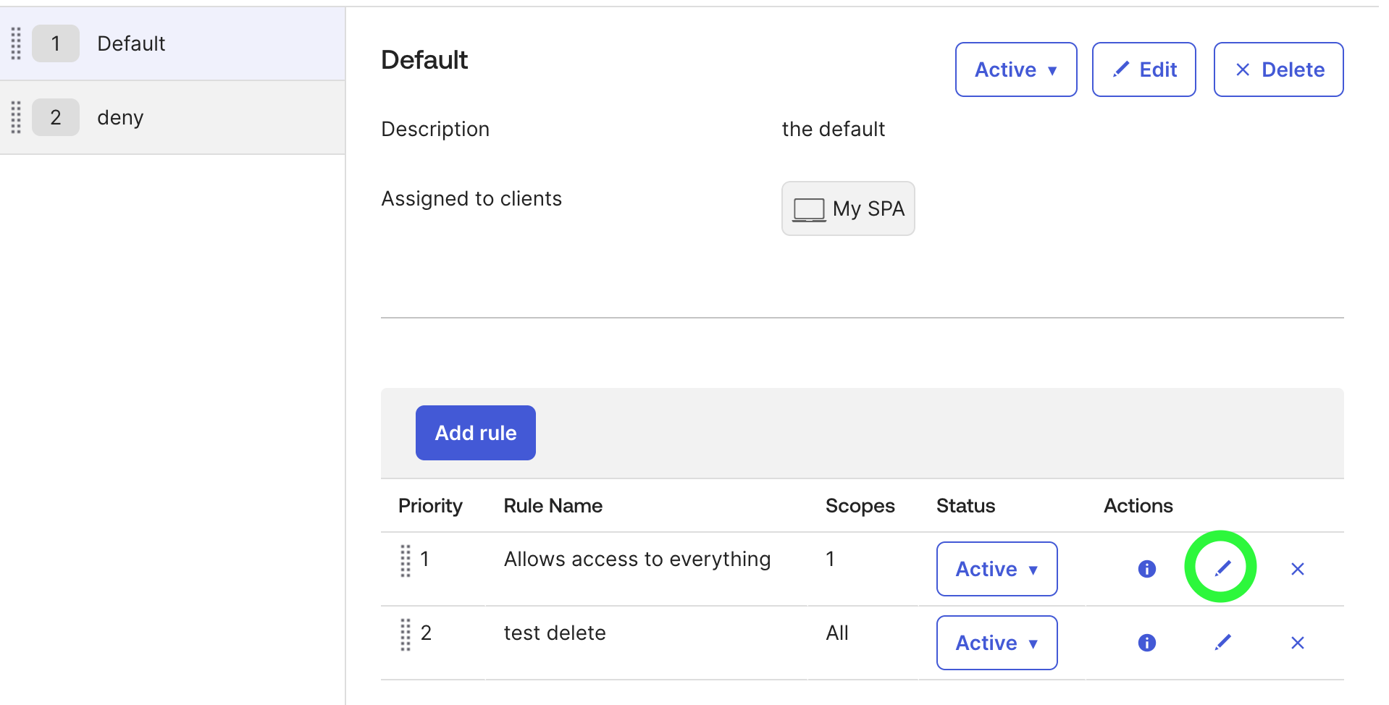Click drag handle of rule priority 1
The image size is (1389, 705).
[406, 561]
